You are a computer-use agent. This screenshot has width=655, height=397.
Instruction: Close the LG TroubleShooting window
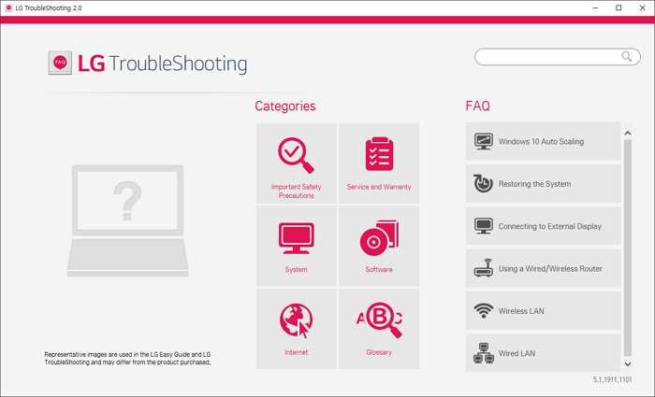click(x=643, y=7)
